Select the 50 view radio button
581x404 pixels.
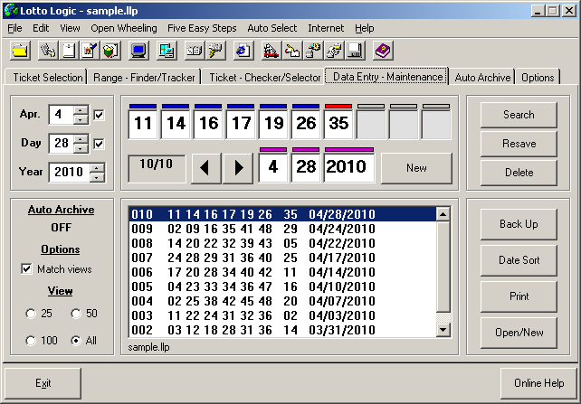[76, 314]
